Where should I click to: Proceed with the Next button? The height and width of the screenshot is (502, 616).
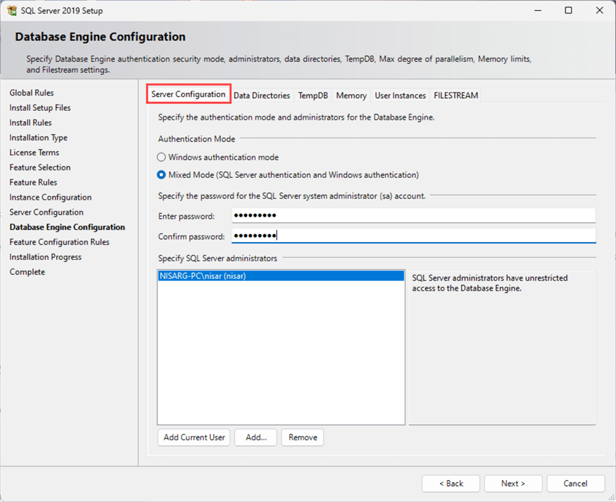[513, 484]
